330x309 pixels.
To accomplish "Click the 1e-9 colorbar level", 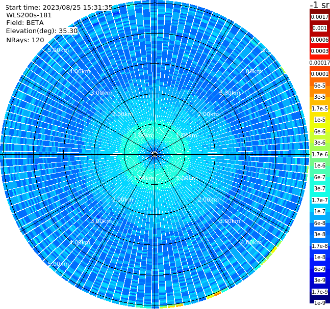I will (320, 303).
